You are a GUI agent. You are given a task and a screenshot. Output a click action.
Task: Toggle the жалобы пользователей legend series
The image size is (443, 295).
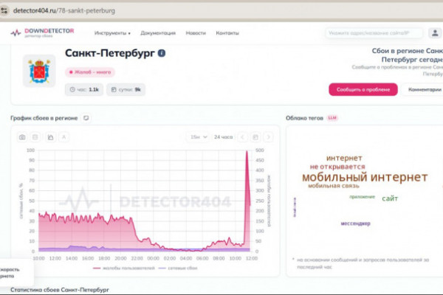(124, 268)
